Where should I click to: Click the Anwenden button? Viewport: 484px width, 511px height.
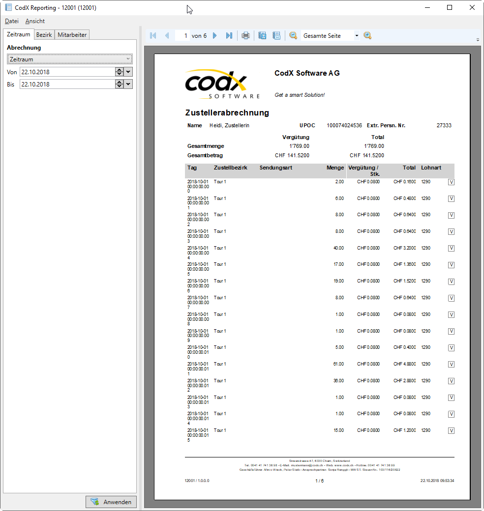pos(111,502)
